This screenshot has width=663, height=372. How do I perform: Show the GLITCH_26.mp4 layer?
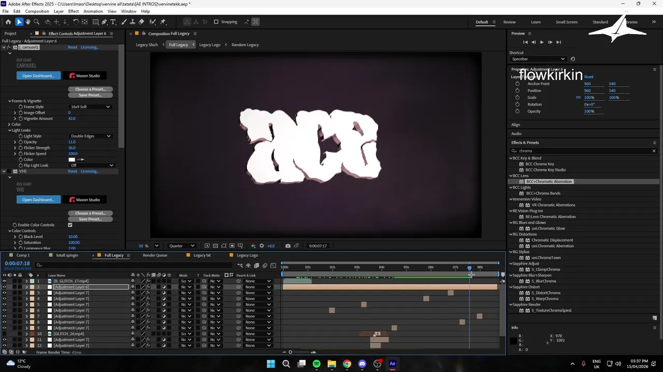pos(4,334)
